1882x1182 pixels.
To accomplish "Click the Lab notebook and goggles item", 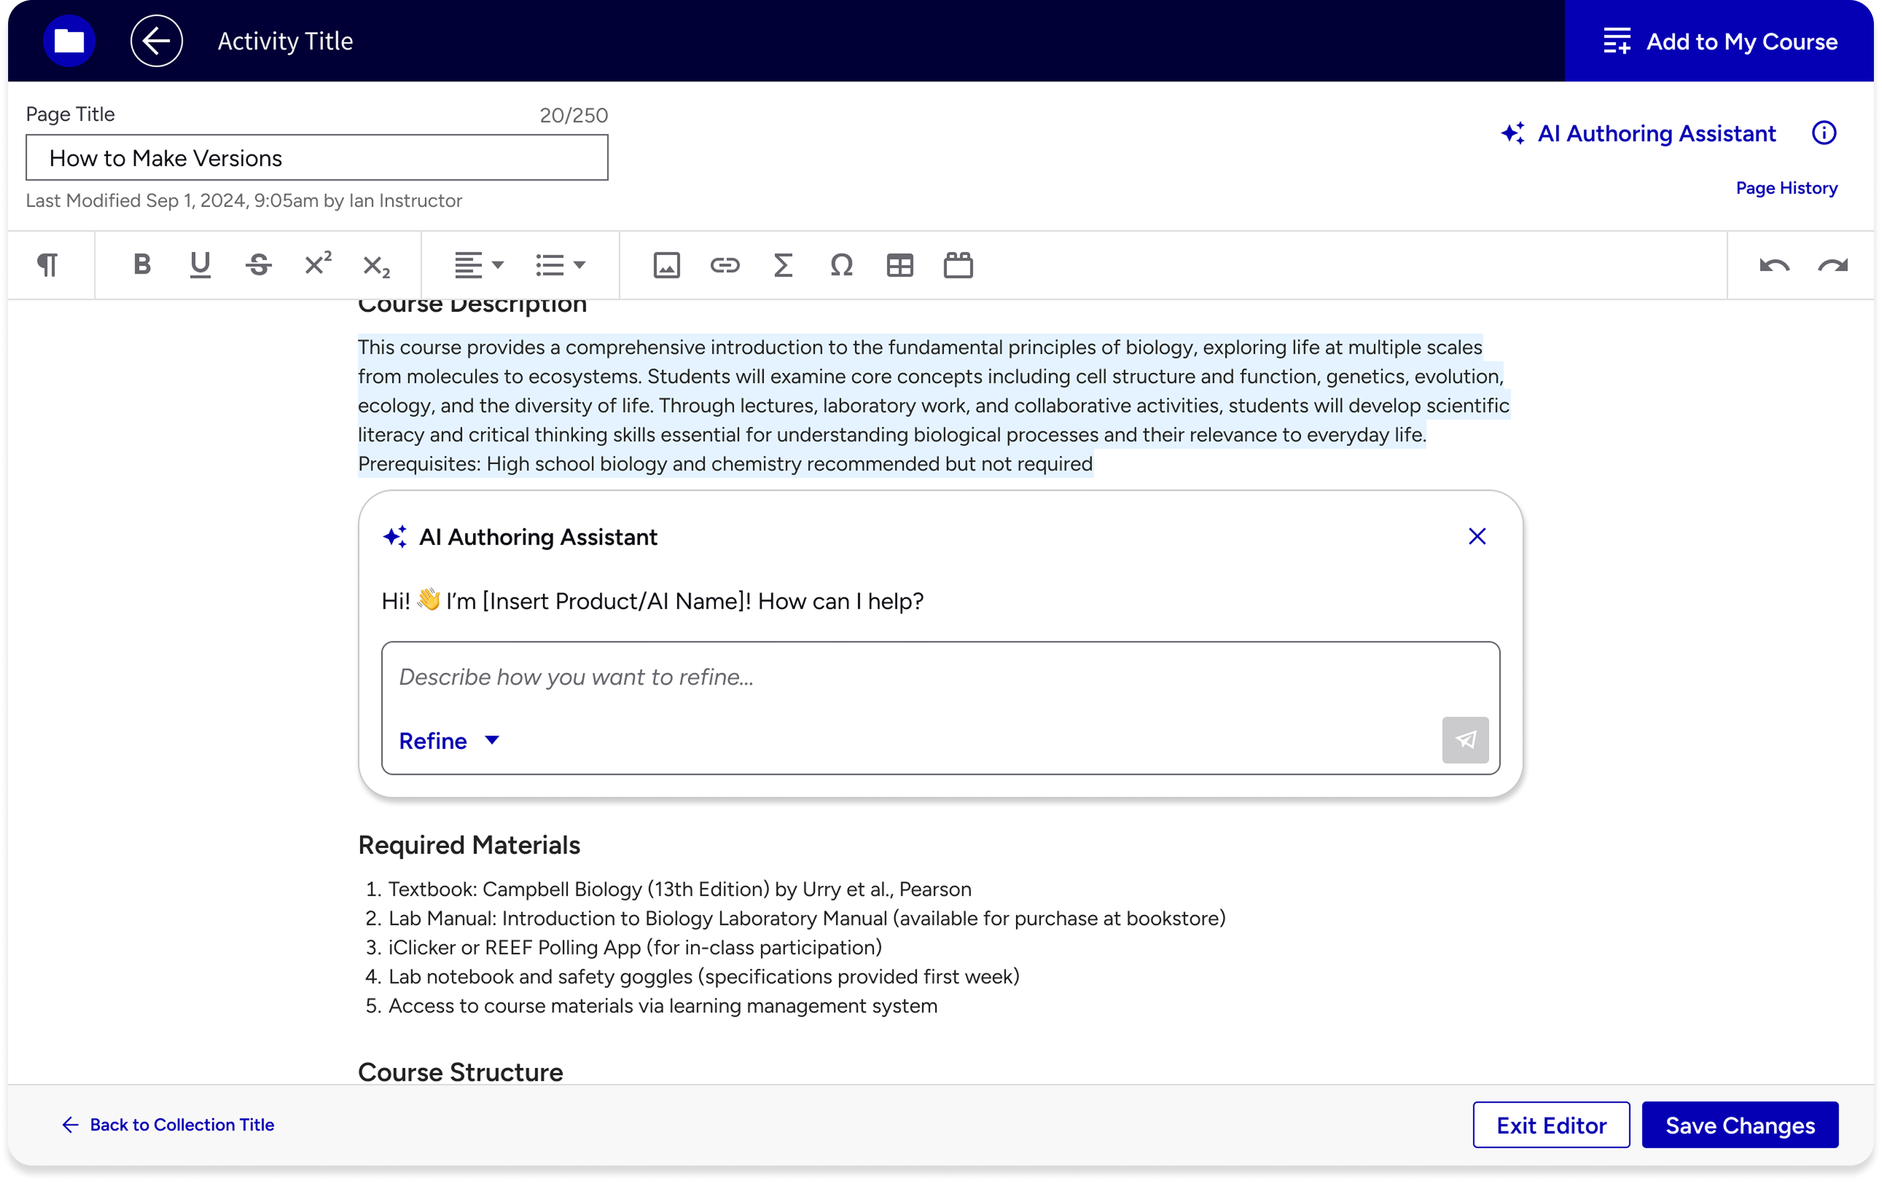I will tap(703, 976).
